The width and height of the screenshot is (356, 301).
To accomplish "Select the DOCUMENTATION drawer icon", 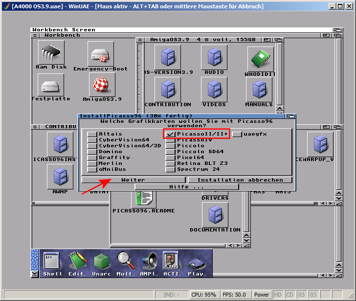I will [215, 215].
